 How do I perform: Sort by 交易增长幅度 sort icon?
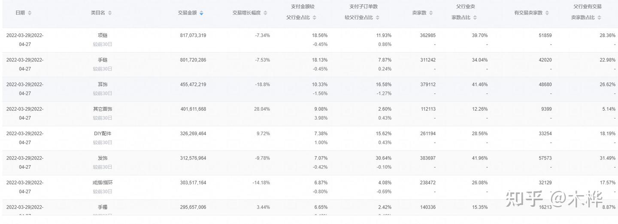[x=265, y=13]
